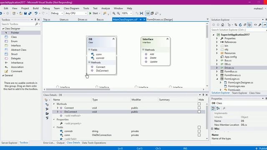The width and height of the screenshot is (267, 150).
Task: Click the Zoom In magnifier icon
Action: [114, 13]
